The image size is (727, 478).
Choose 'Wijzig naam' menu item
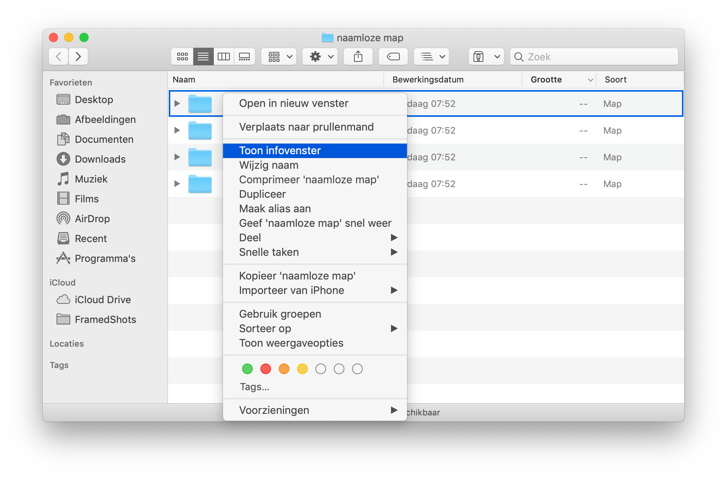tap(315, 165)
